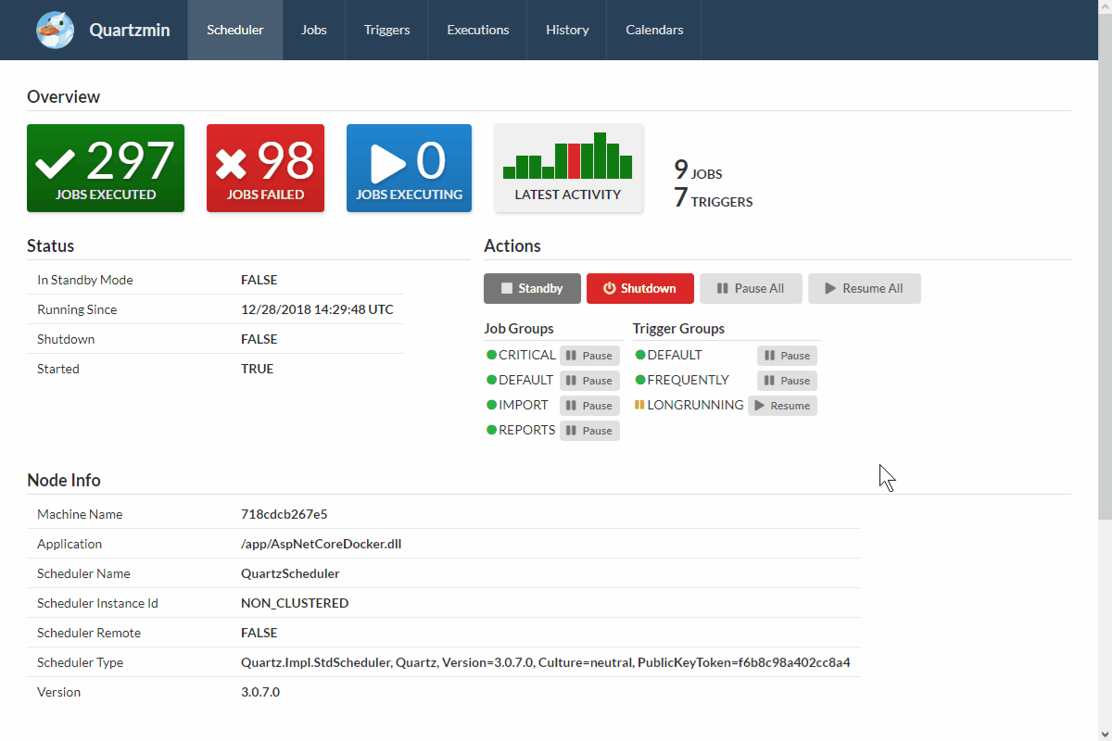Viewport: 1112px width, 741px height.
Task: Click the green status dot beside CRITICAL group
Action: [x=490, y=355]
